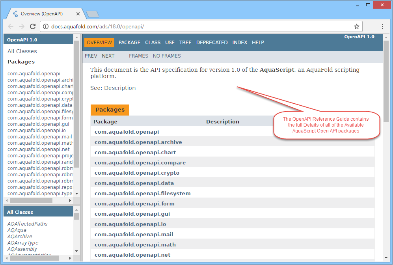Open the CLASS navigation item
393x265 pixels.
pyautogui.click(x=153, y=42)
